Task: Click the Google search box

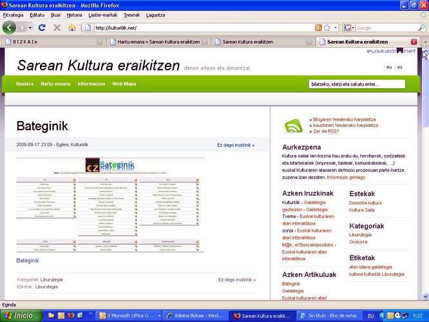Action: pos(386,28)
